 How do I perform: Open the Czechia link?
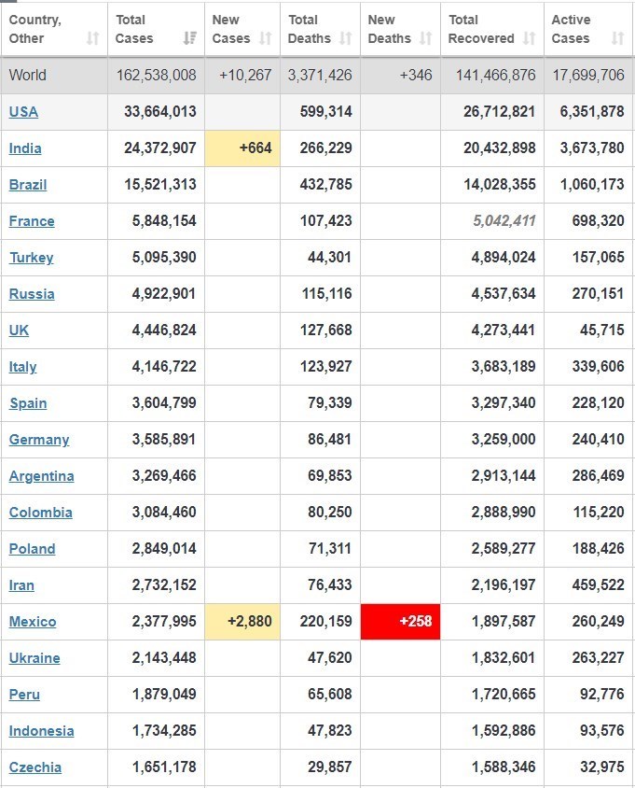tap(35, 767)
